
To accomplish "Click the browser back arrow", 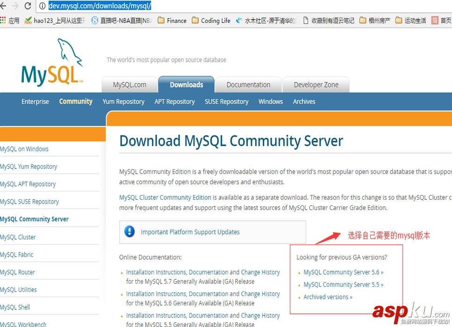I will (x=3, y=6).
